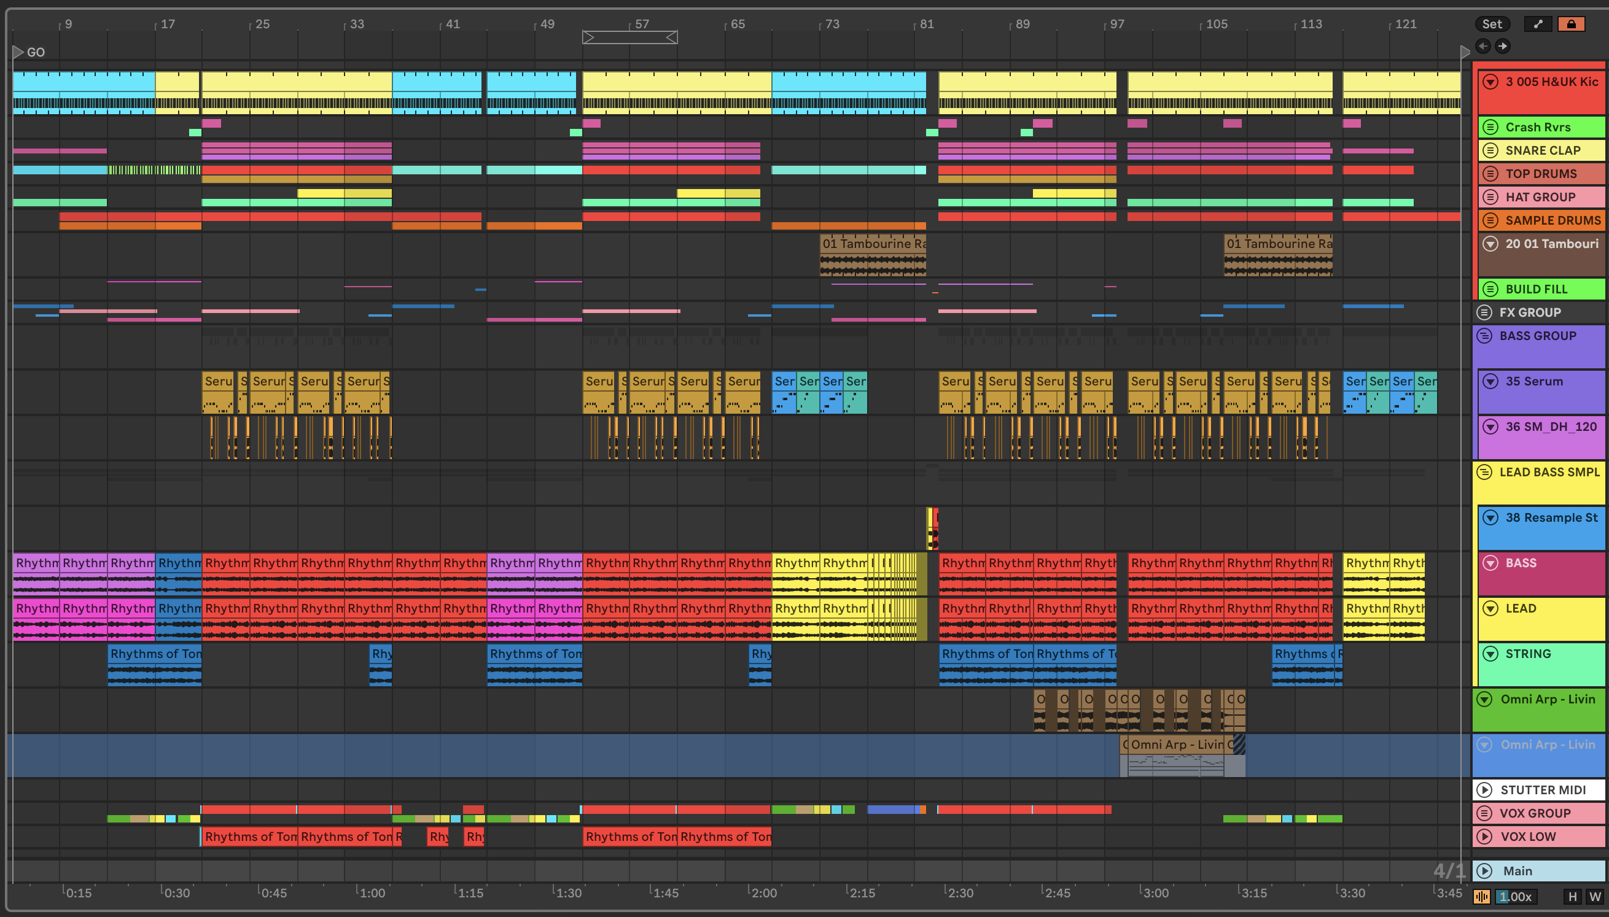Select the FX GROUP track header
The height and width of the screenshot is (917, 1609).
[1530, 312]
